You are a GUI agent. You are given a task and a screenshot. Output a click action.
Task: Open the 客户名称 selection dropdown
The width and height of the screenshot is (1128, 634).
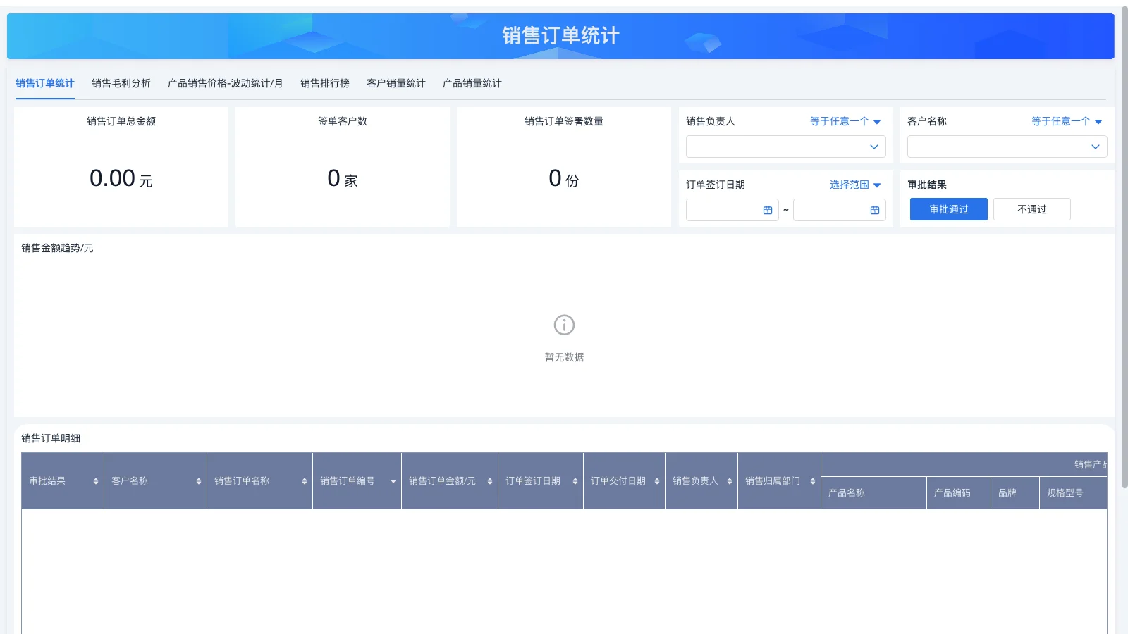pyautogui.click(x=1007, y=147)
